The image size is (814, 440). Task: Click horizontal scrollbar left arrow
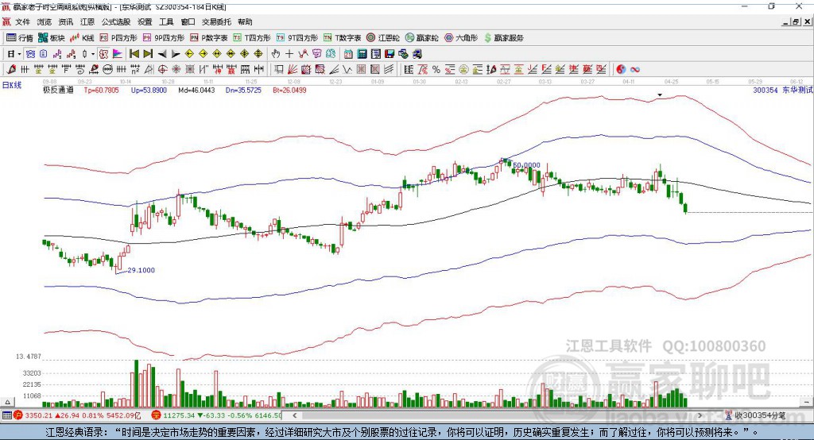coord(294,415)
